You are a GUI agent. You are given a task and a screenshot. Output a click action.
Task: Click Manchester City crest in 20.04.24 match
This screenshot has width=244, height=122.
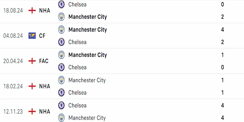[62, 55]
